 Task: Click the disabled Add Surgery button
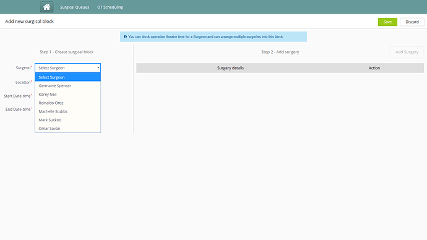pyautogui.click(x=407, y=52)
